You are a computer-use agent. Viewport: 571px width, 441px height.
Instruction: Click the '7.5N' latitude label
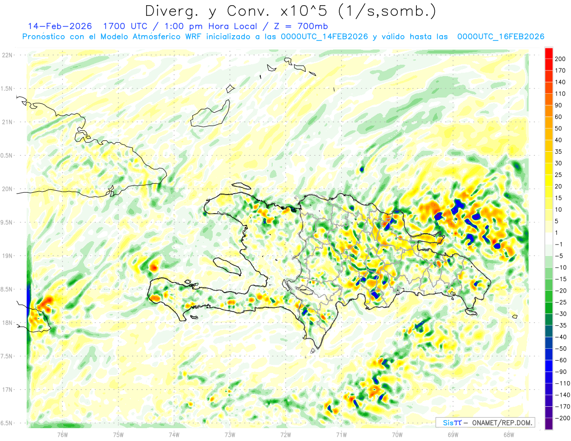[x=7, y=356]
